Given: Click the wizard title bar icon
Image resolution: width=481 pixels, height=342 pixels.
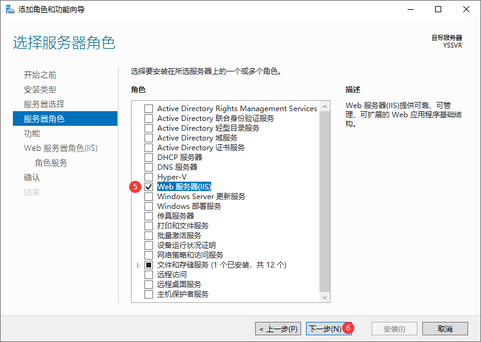Looking at the screenshot, I should tap(10, 10).
